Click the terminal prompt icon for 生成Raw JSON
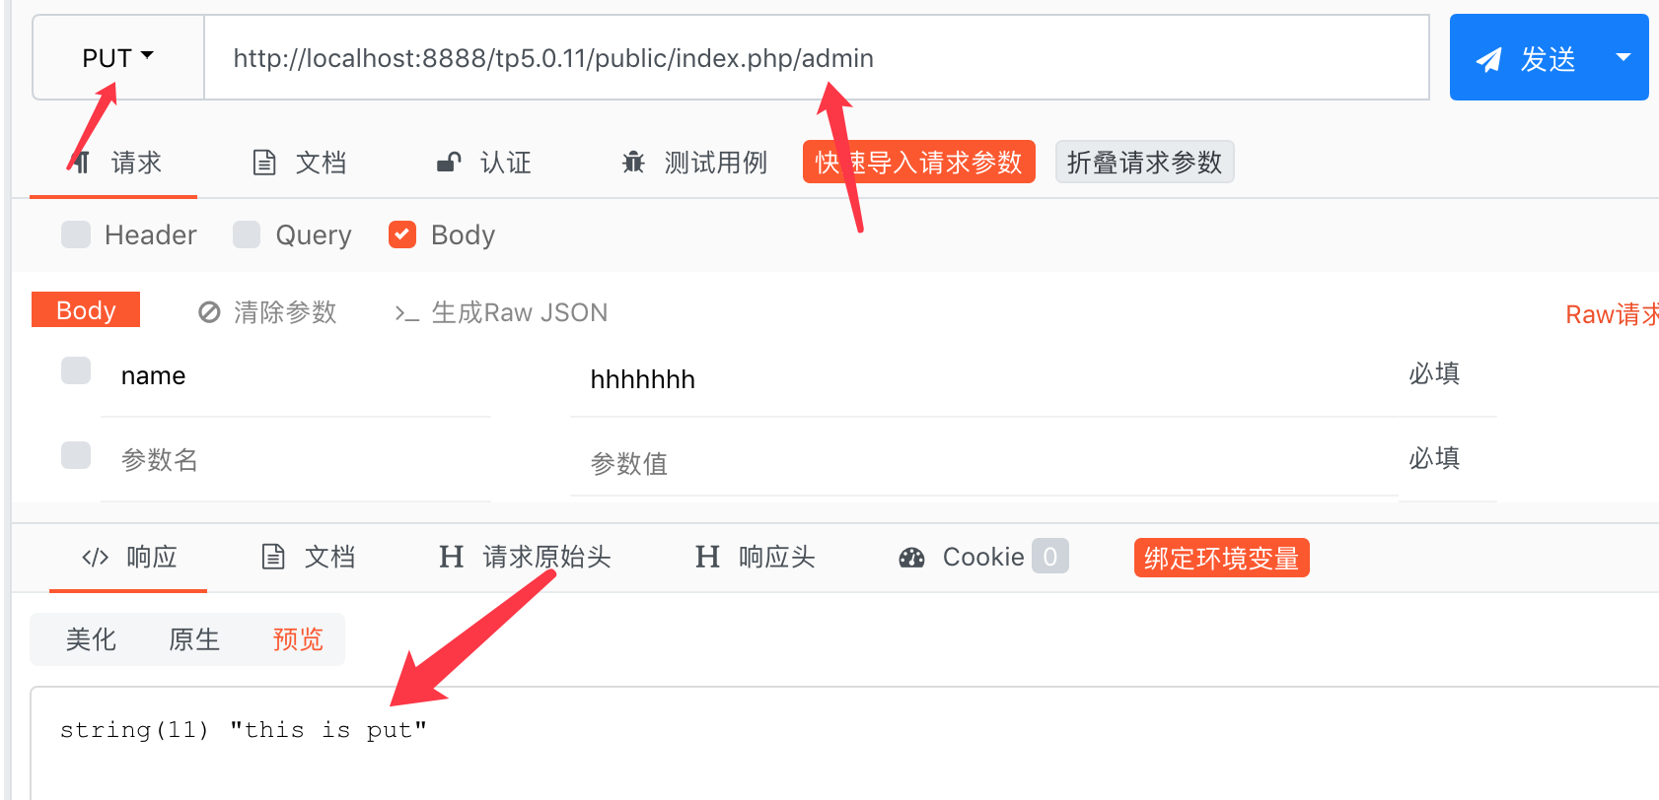The height and width of the screenshot is (800, 1659). coord(406,313)
